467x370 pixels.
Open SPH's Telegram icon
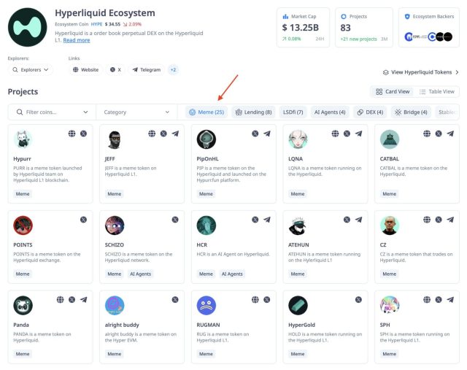(x=450, y=299)
